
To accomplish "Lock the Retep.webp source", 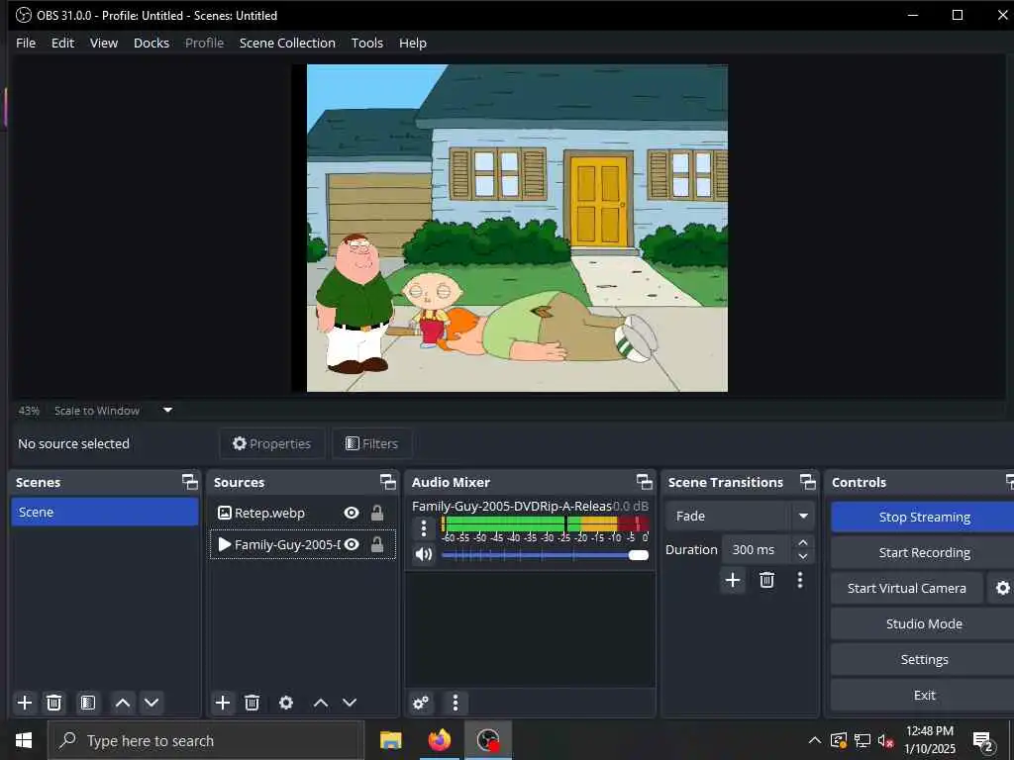I will pyautogui.click(x=377, y=513).
